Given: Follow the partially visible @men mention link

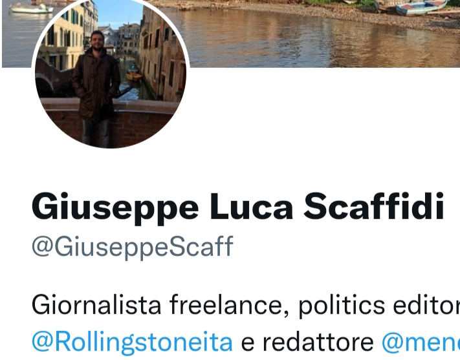Looking at the screenshot, I should (421, 342).
